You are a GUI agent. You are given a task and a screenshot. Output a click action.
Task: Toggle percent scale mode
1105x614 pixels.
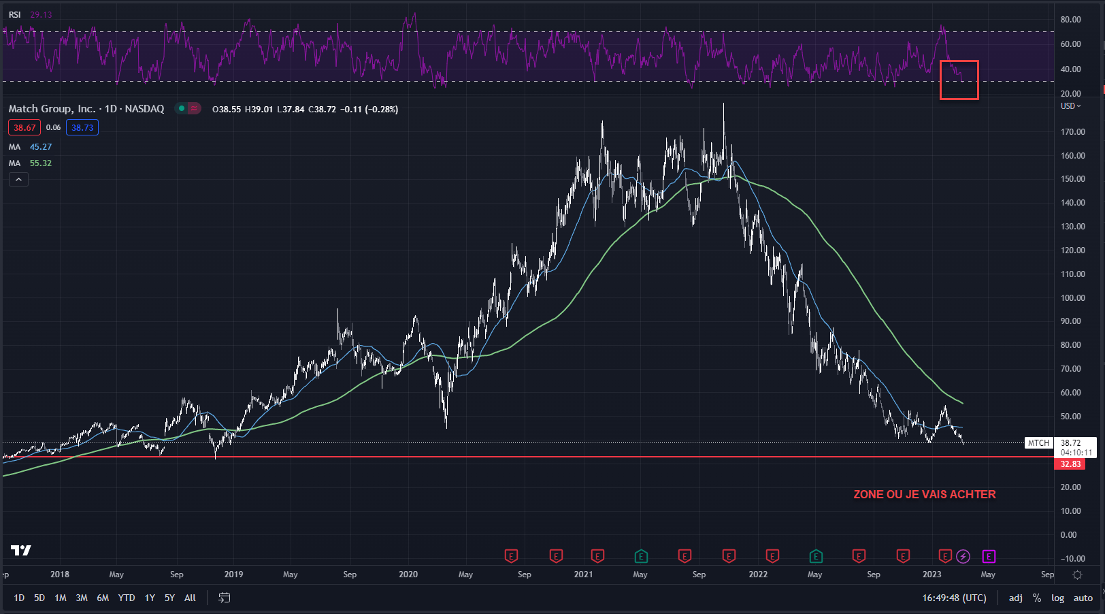(x=1037, y=598)
